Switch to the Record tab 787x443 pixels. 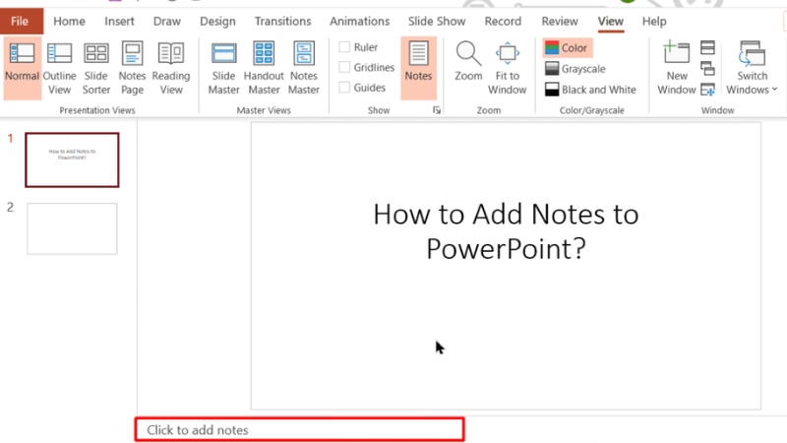503,22
